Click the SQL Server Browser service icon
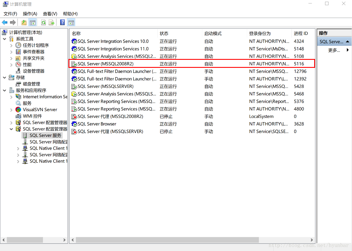Viewport: 352px width, 251px height. [x=74, y=124]
